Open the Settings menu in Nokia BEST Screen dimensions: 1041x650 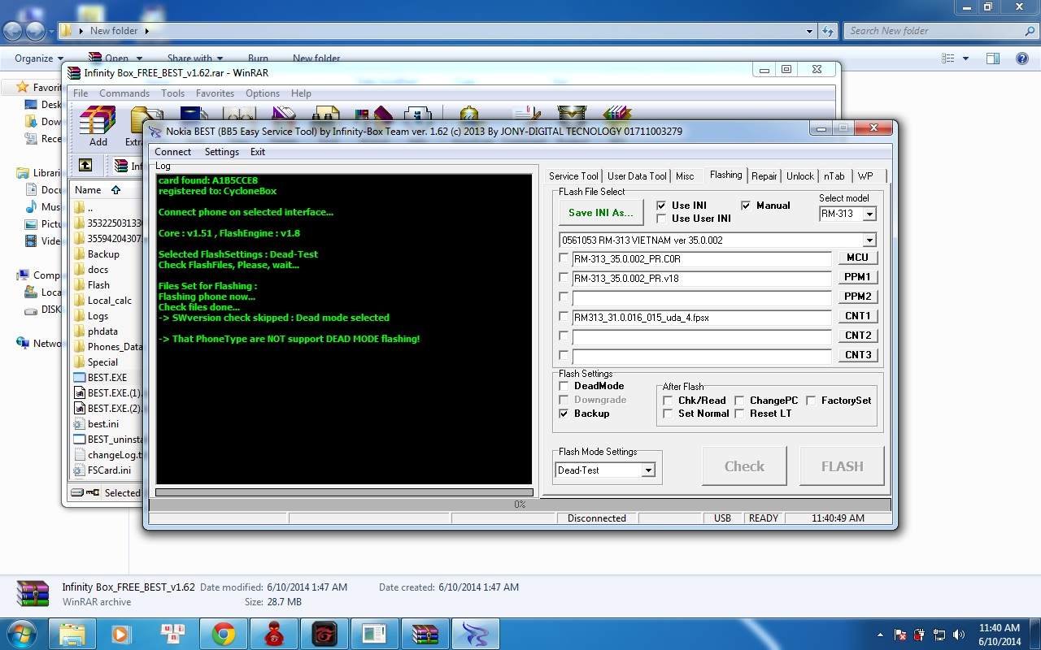tap(221, 152)
